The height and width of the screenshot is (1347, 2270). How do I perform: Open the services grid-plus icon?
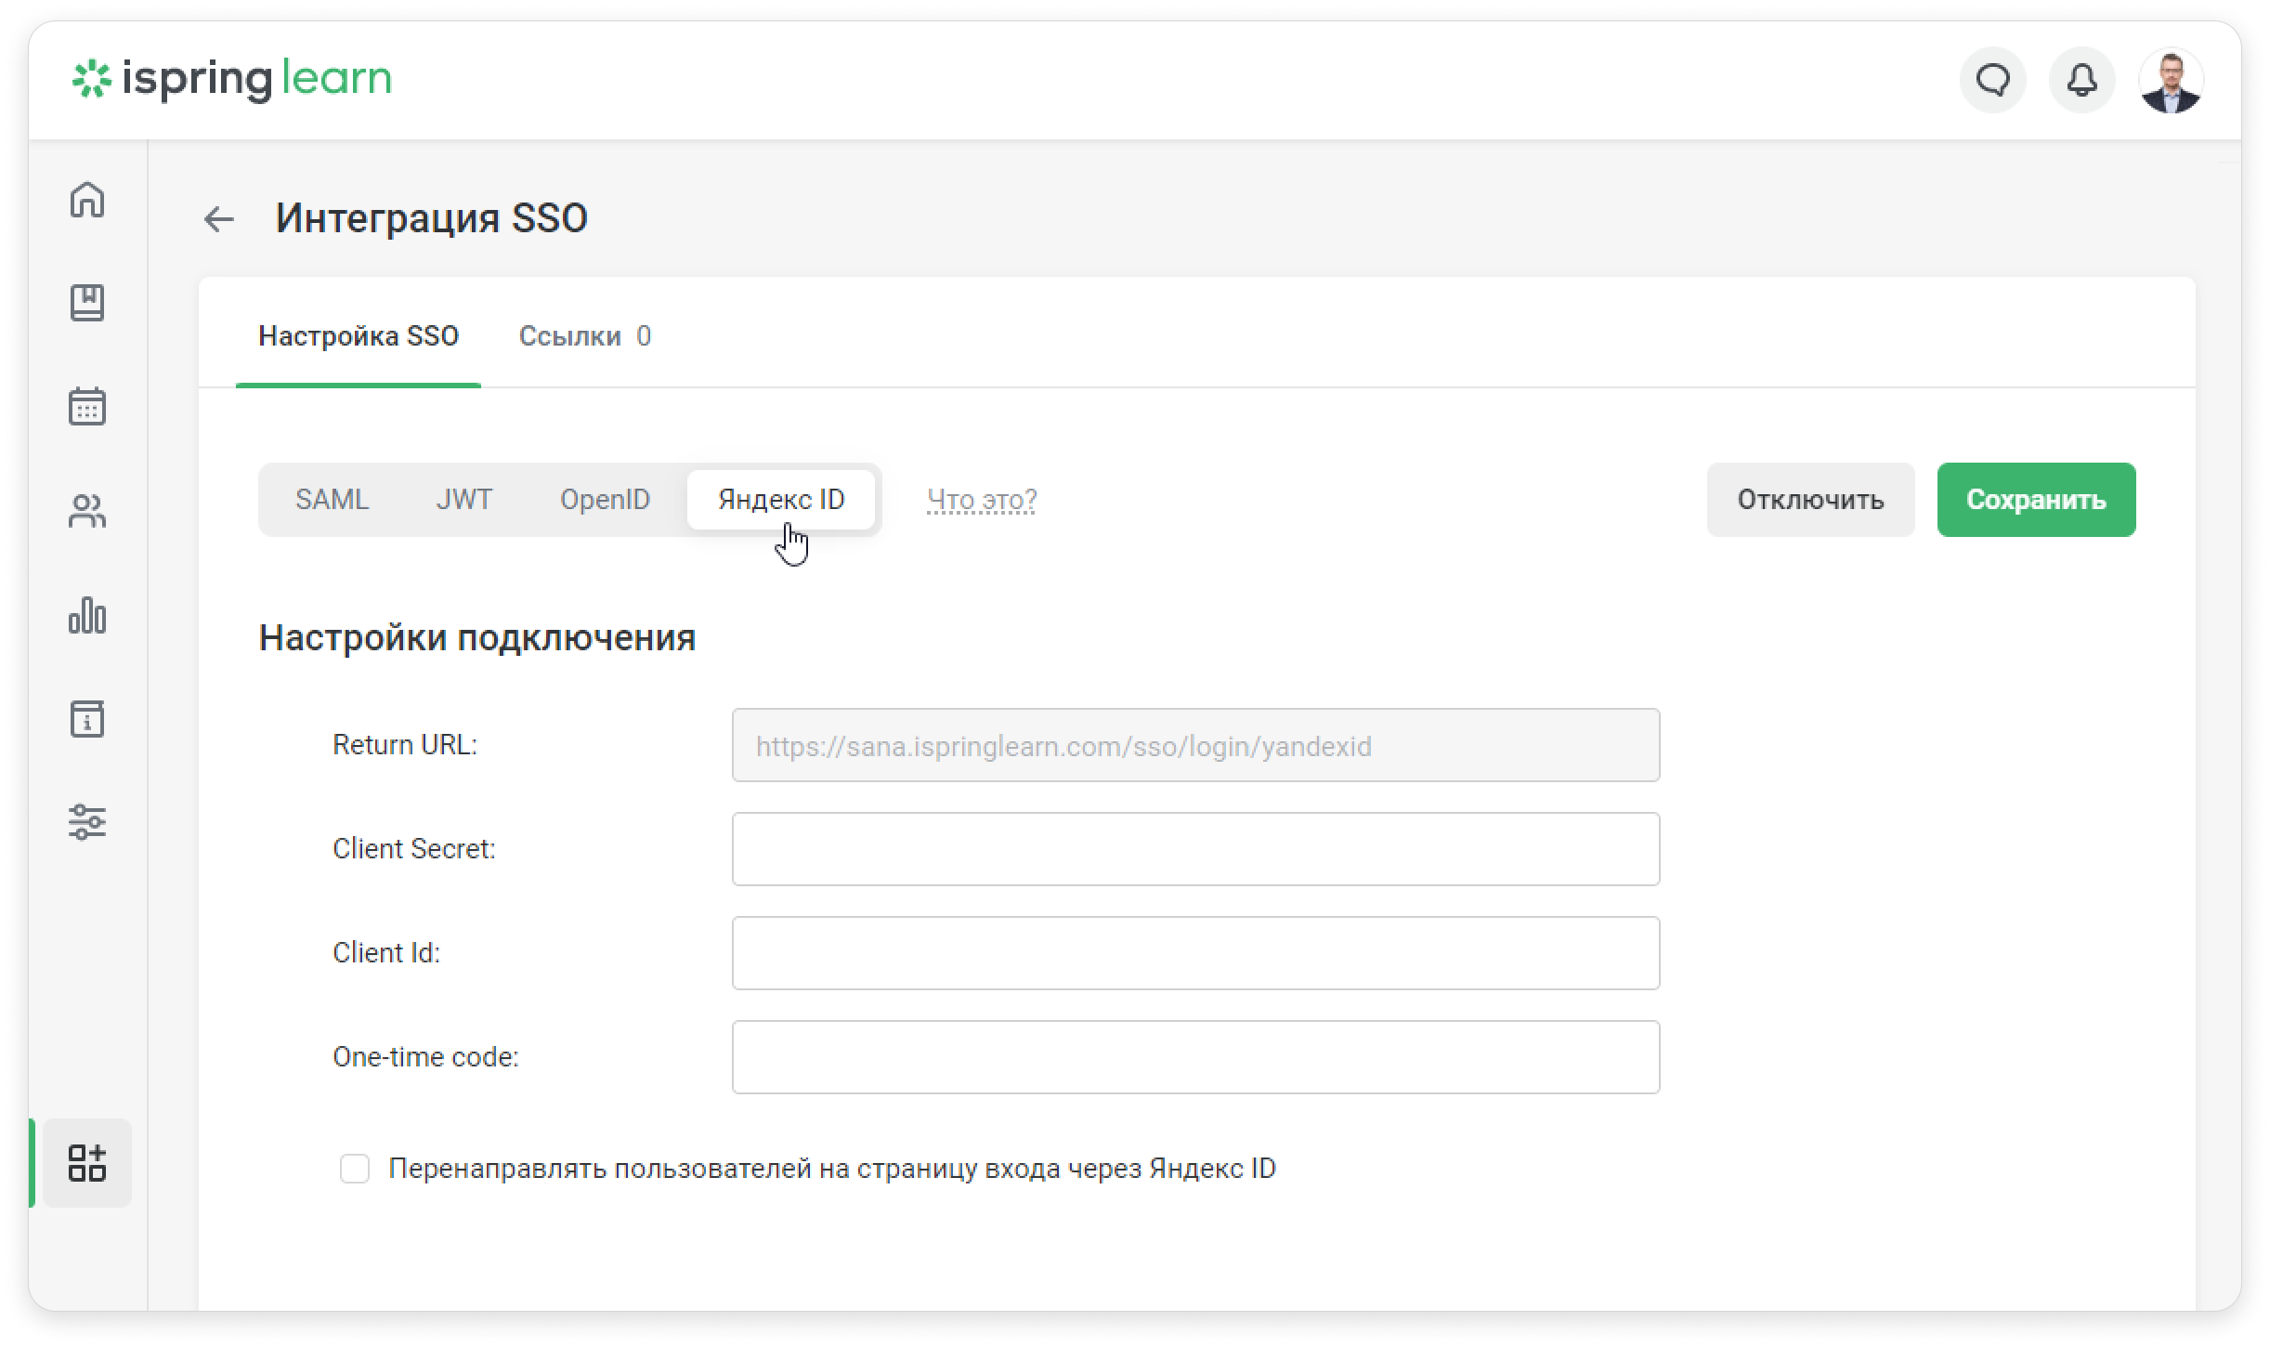87,1163
